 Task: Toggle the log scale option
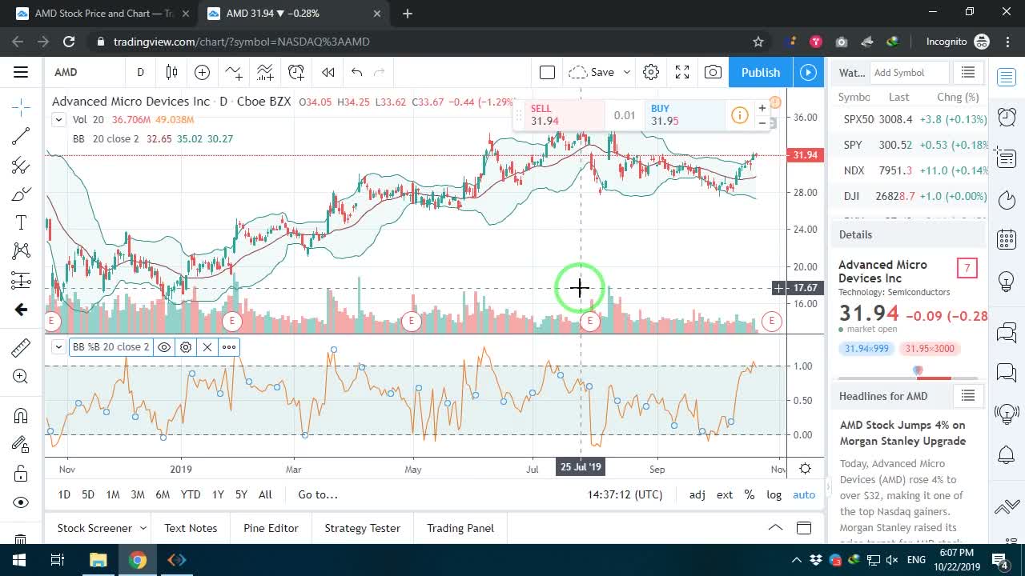774,494
